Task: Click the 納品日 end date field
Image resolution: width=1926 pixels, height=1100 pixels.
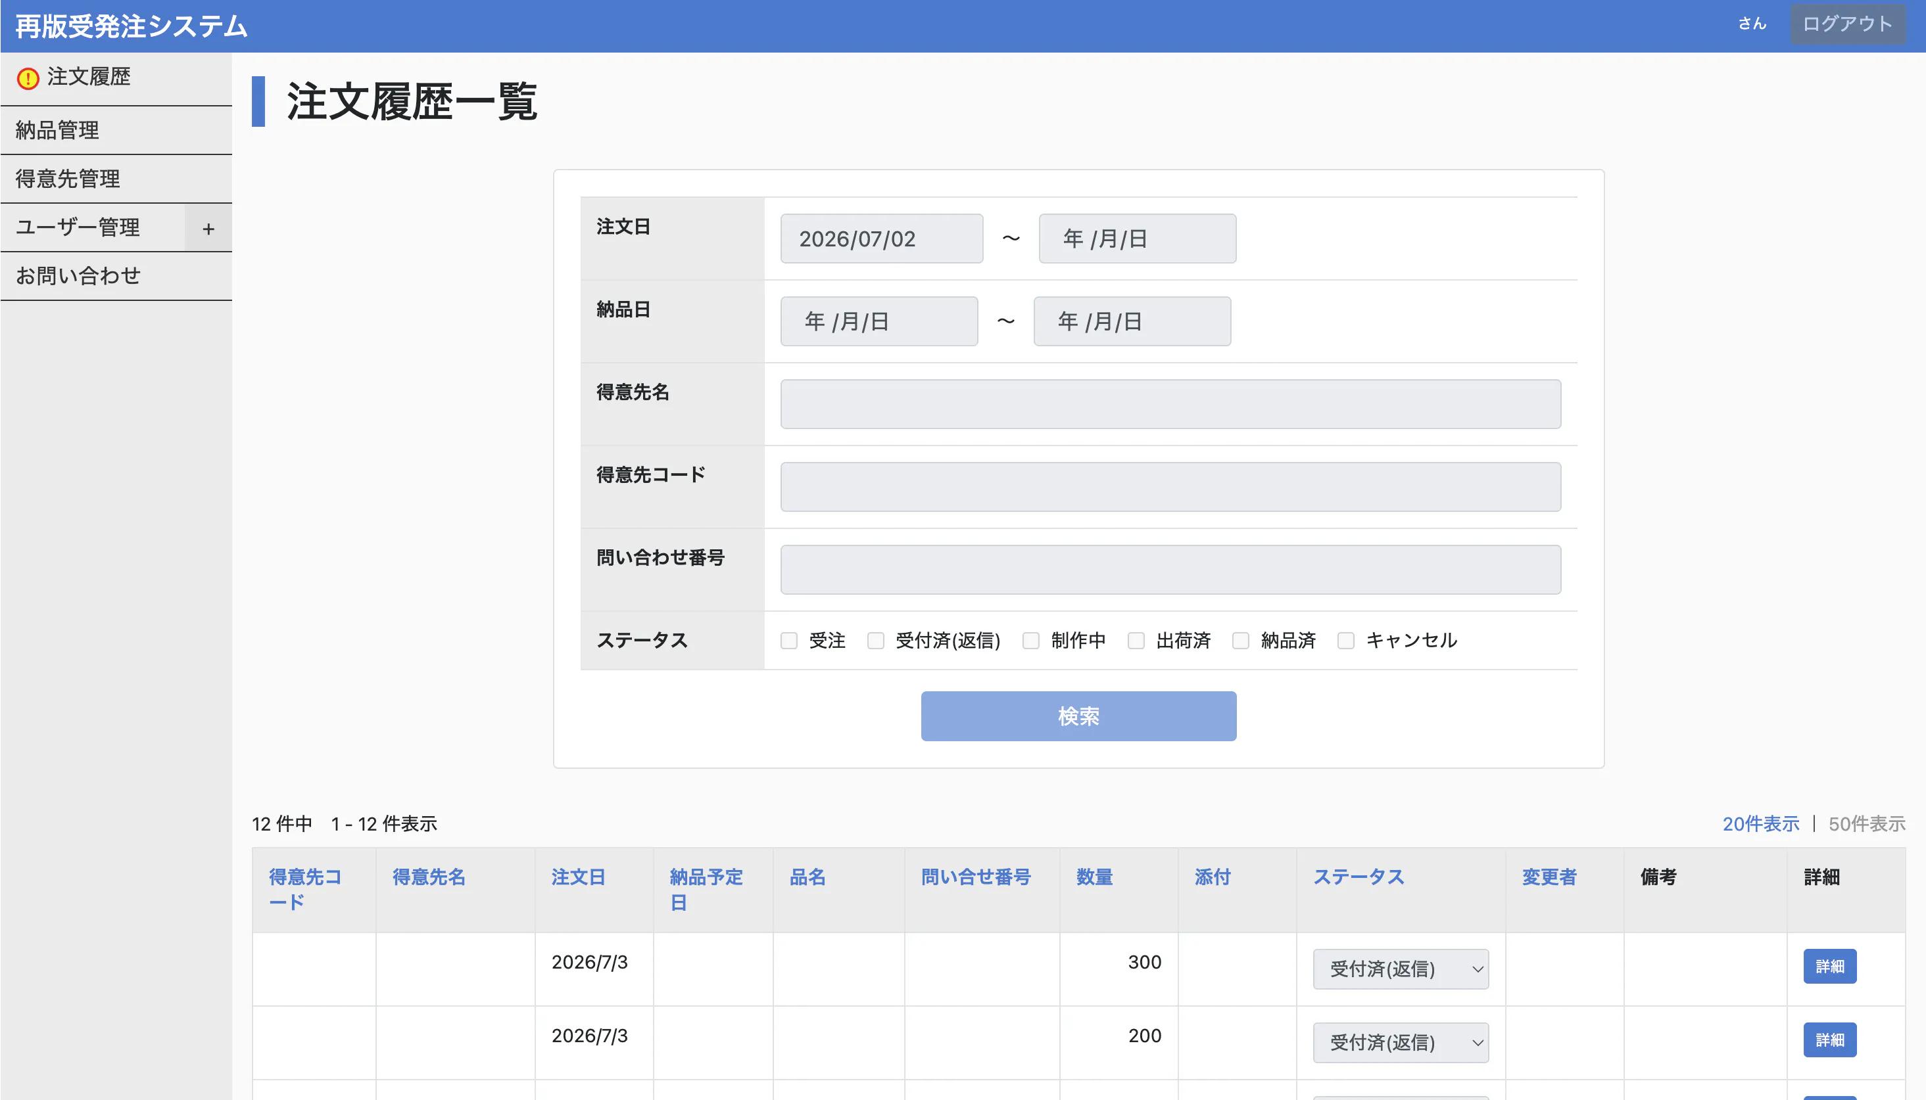Action: coord(1132,321)
